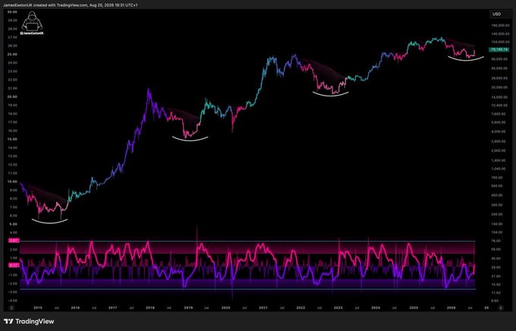Click the 2015 label on time axis

coord(38,307)
